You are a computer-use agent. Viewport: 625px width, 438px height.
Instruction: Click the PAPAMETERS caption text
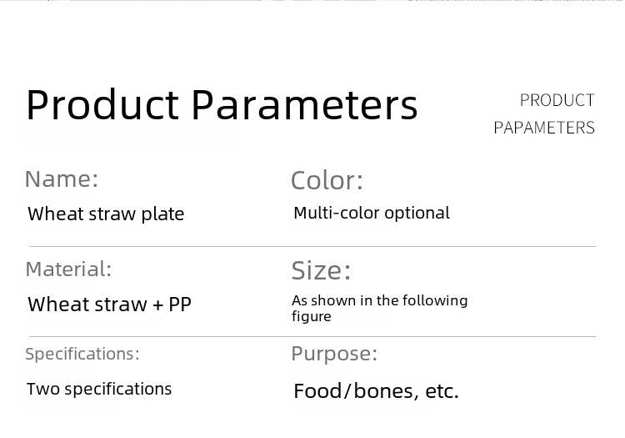[544, 128]
